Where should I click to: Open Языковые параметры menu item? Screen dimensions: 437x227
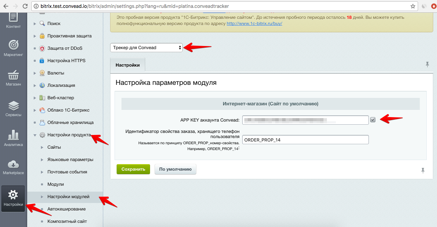coord(70,160)
